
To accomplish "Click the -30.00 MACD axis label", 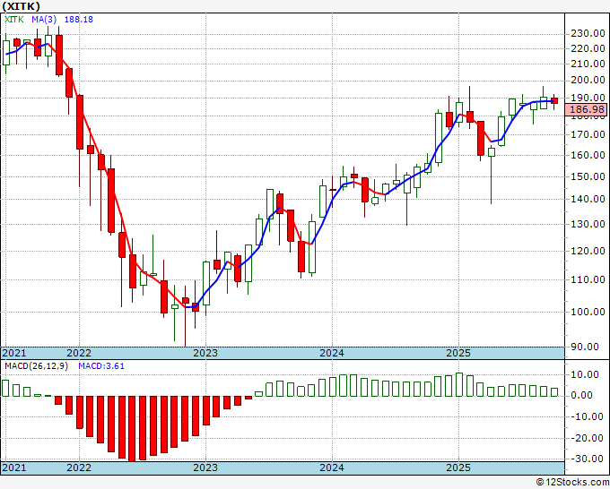I will (587, 459).
